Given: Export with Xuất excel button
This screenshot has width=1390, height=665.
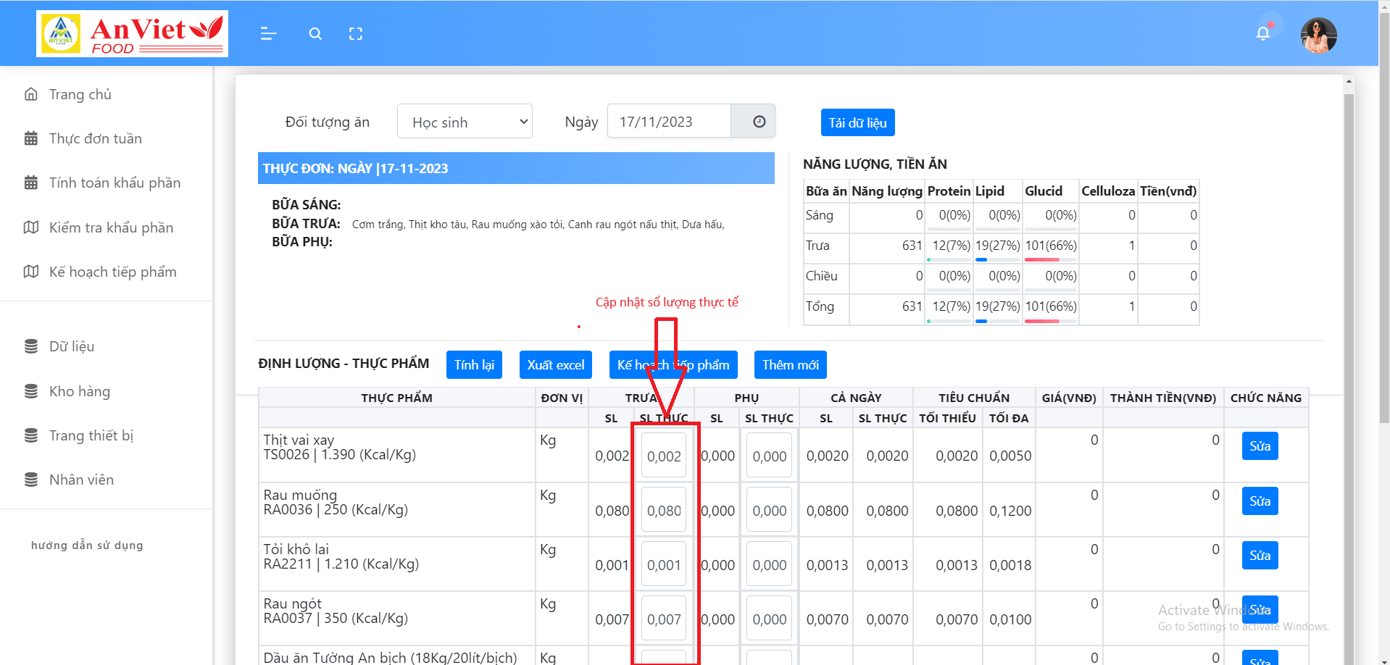Looking at the screenshot, I should (555, 365).
